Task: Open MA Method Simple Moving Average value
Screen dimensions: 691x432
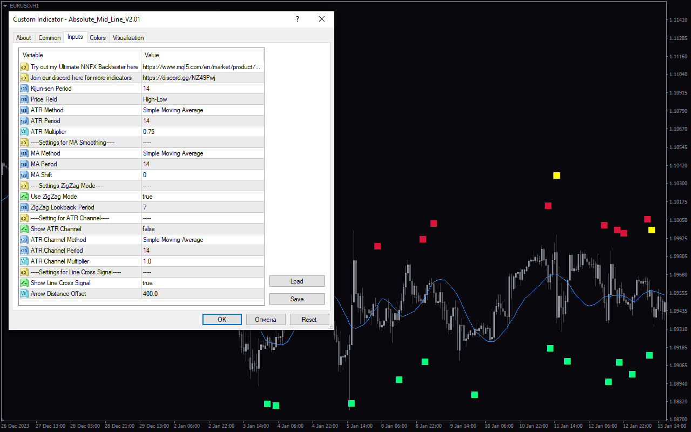Action: click(202, 153)
